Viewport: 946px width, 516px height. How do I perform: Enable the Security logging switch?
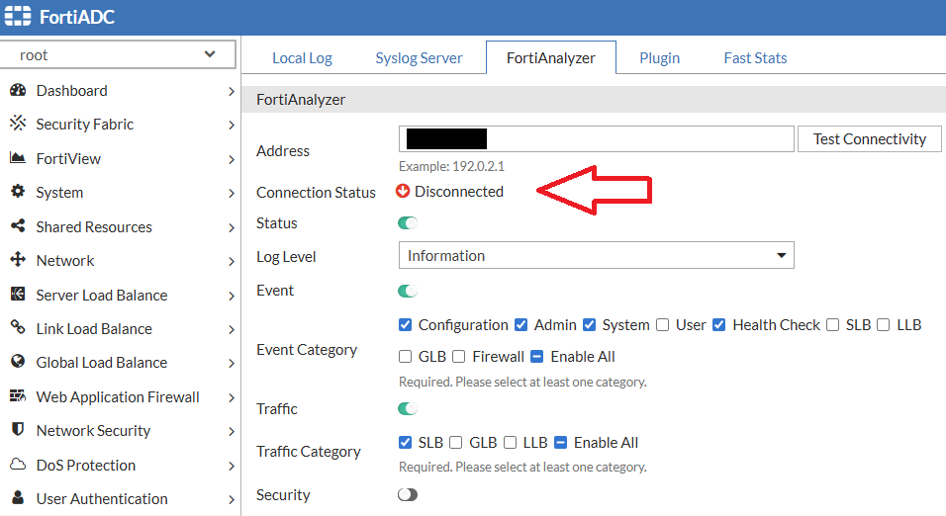408,495
